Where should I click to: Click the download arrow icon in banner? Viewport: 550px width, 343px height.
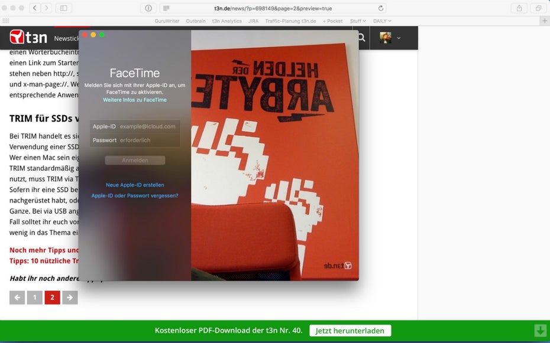click(541, 330)
